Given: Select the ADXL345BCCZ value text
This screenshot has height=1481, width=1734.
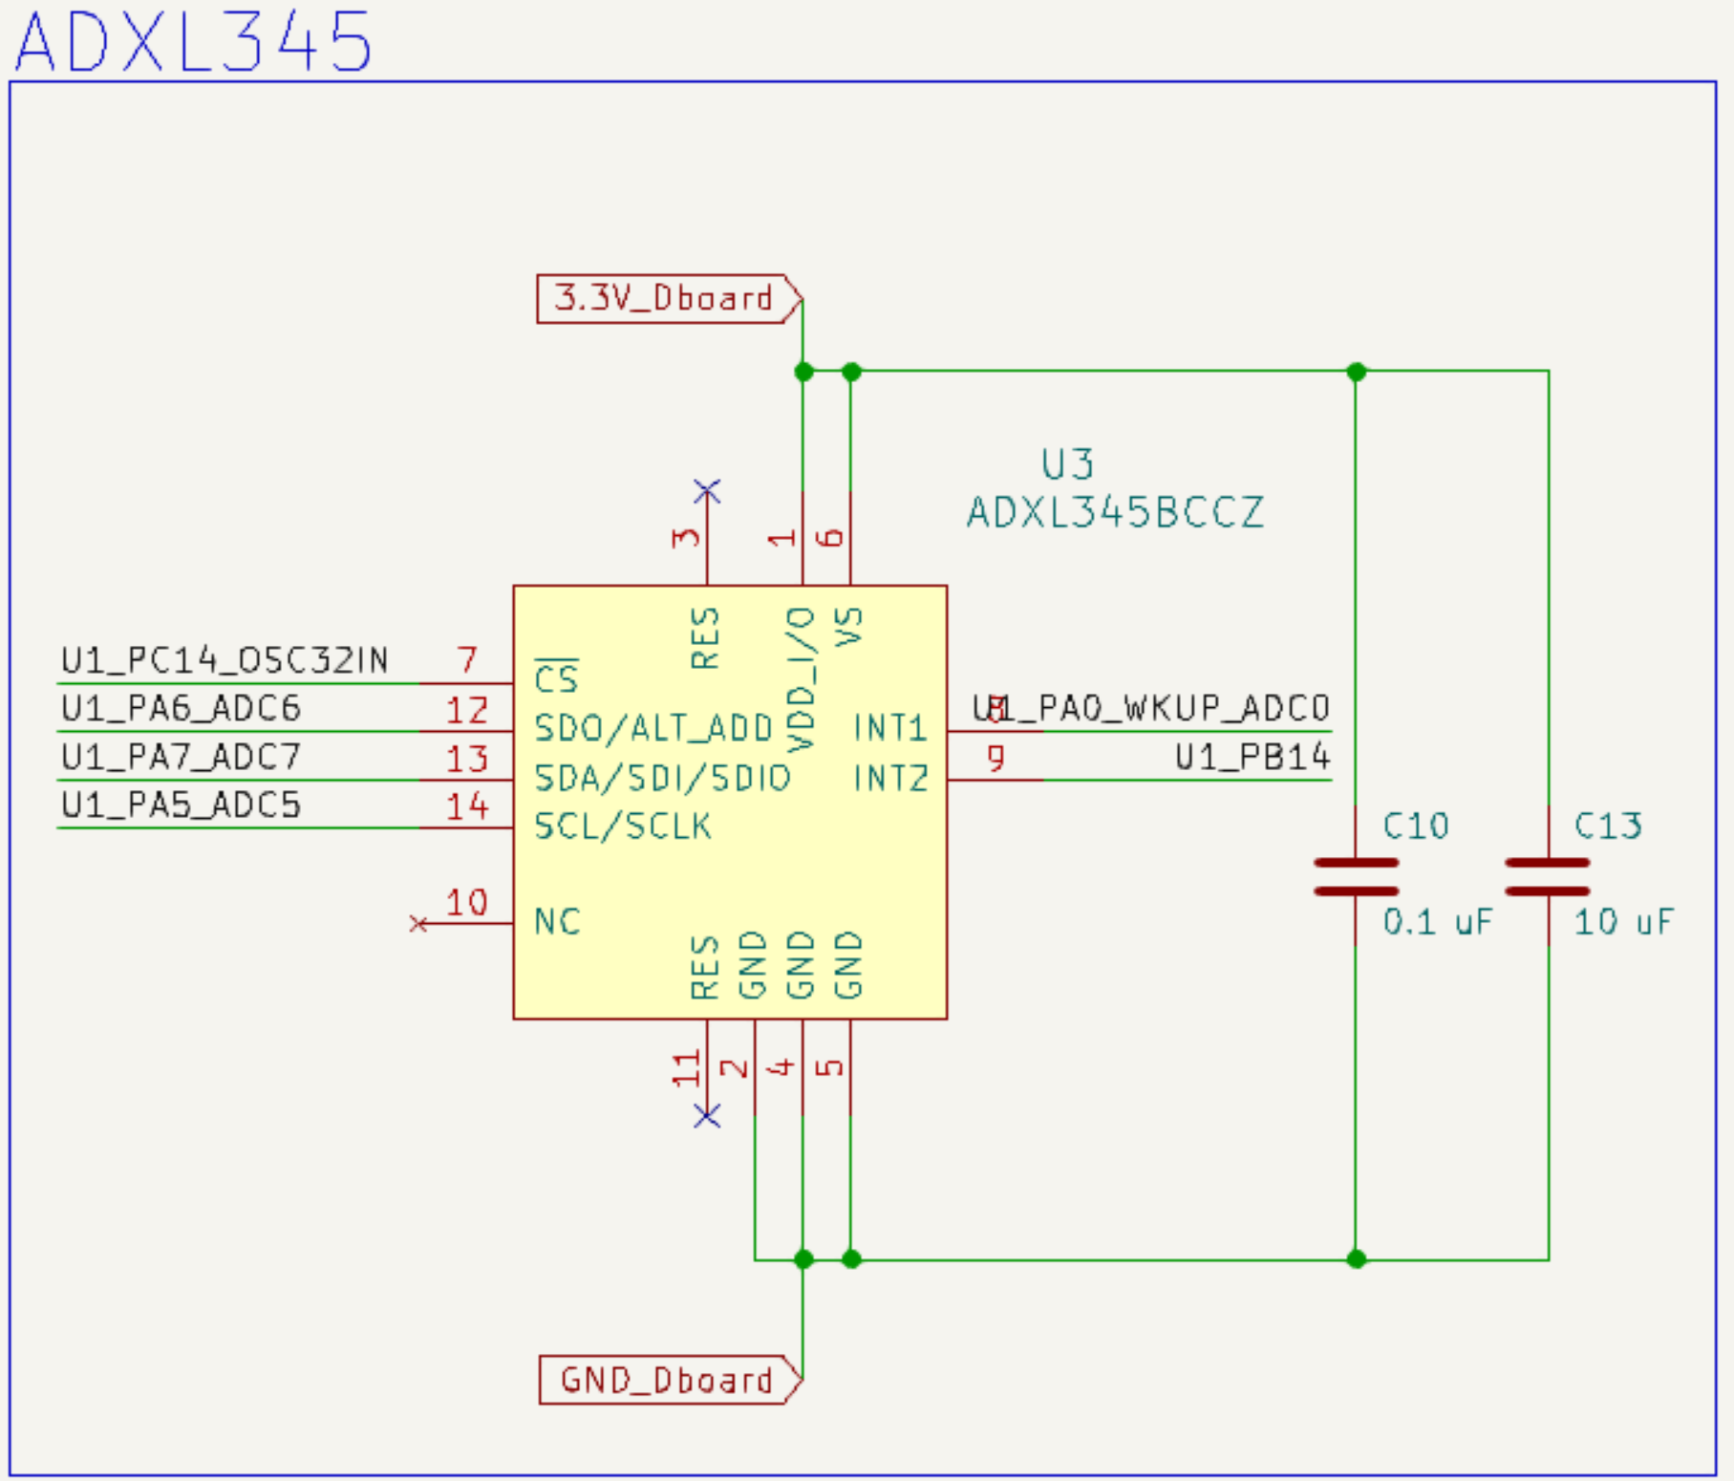Looking at the screenshot, I should (1115, 513).
